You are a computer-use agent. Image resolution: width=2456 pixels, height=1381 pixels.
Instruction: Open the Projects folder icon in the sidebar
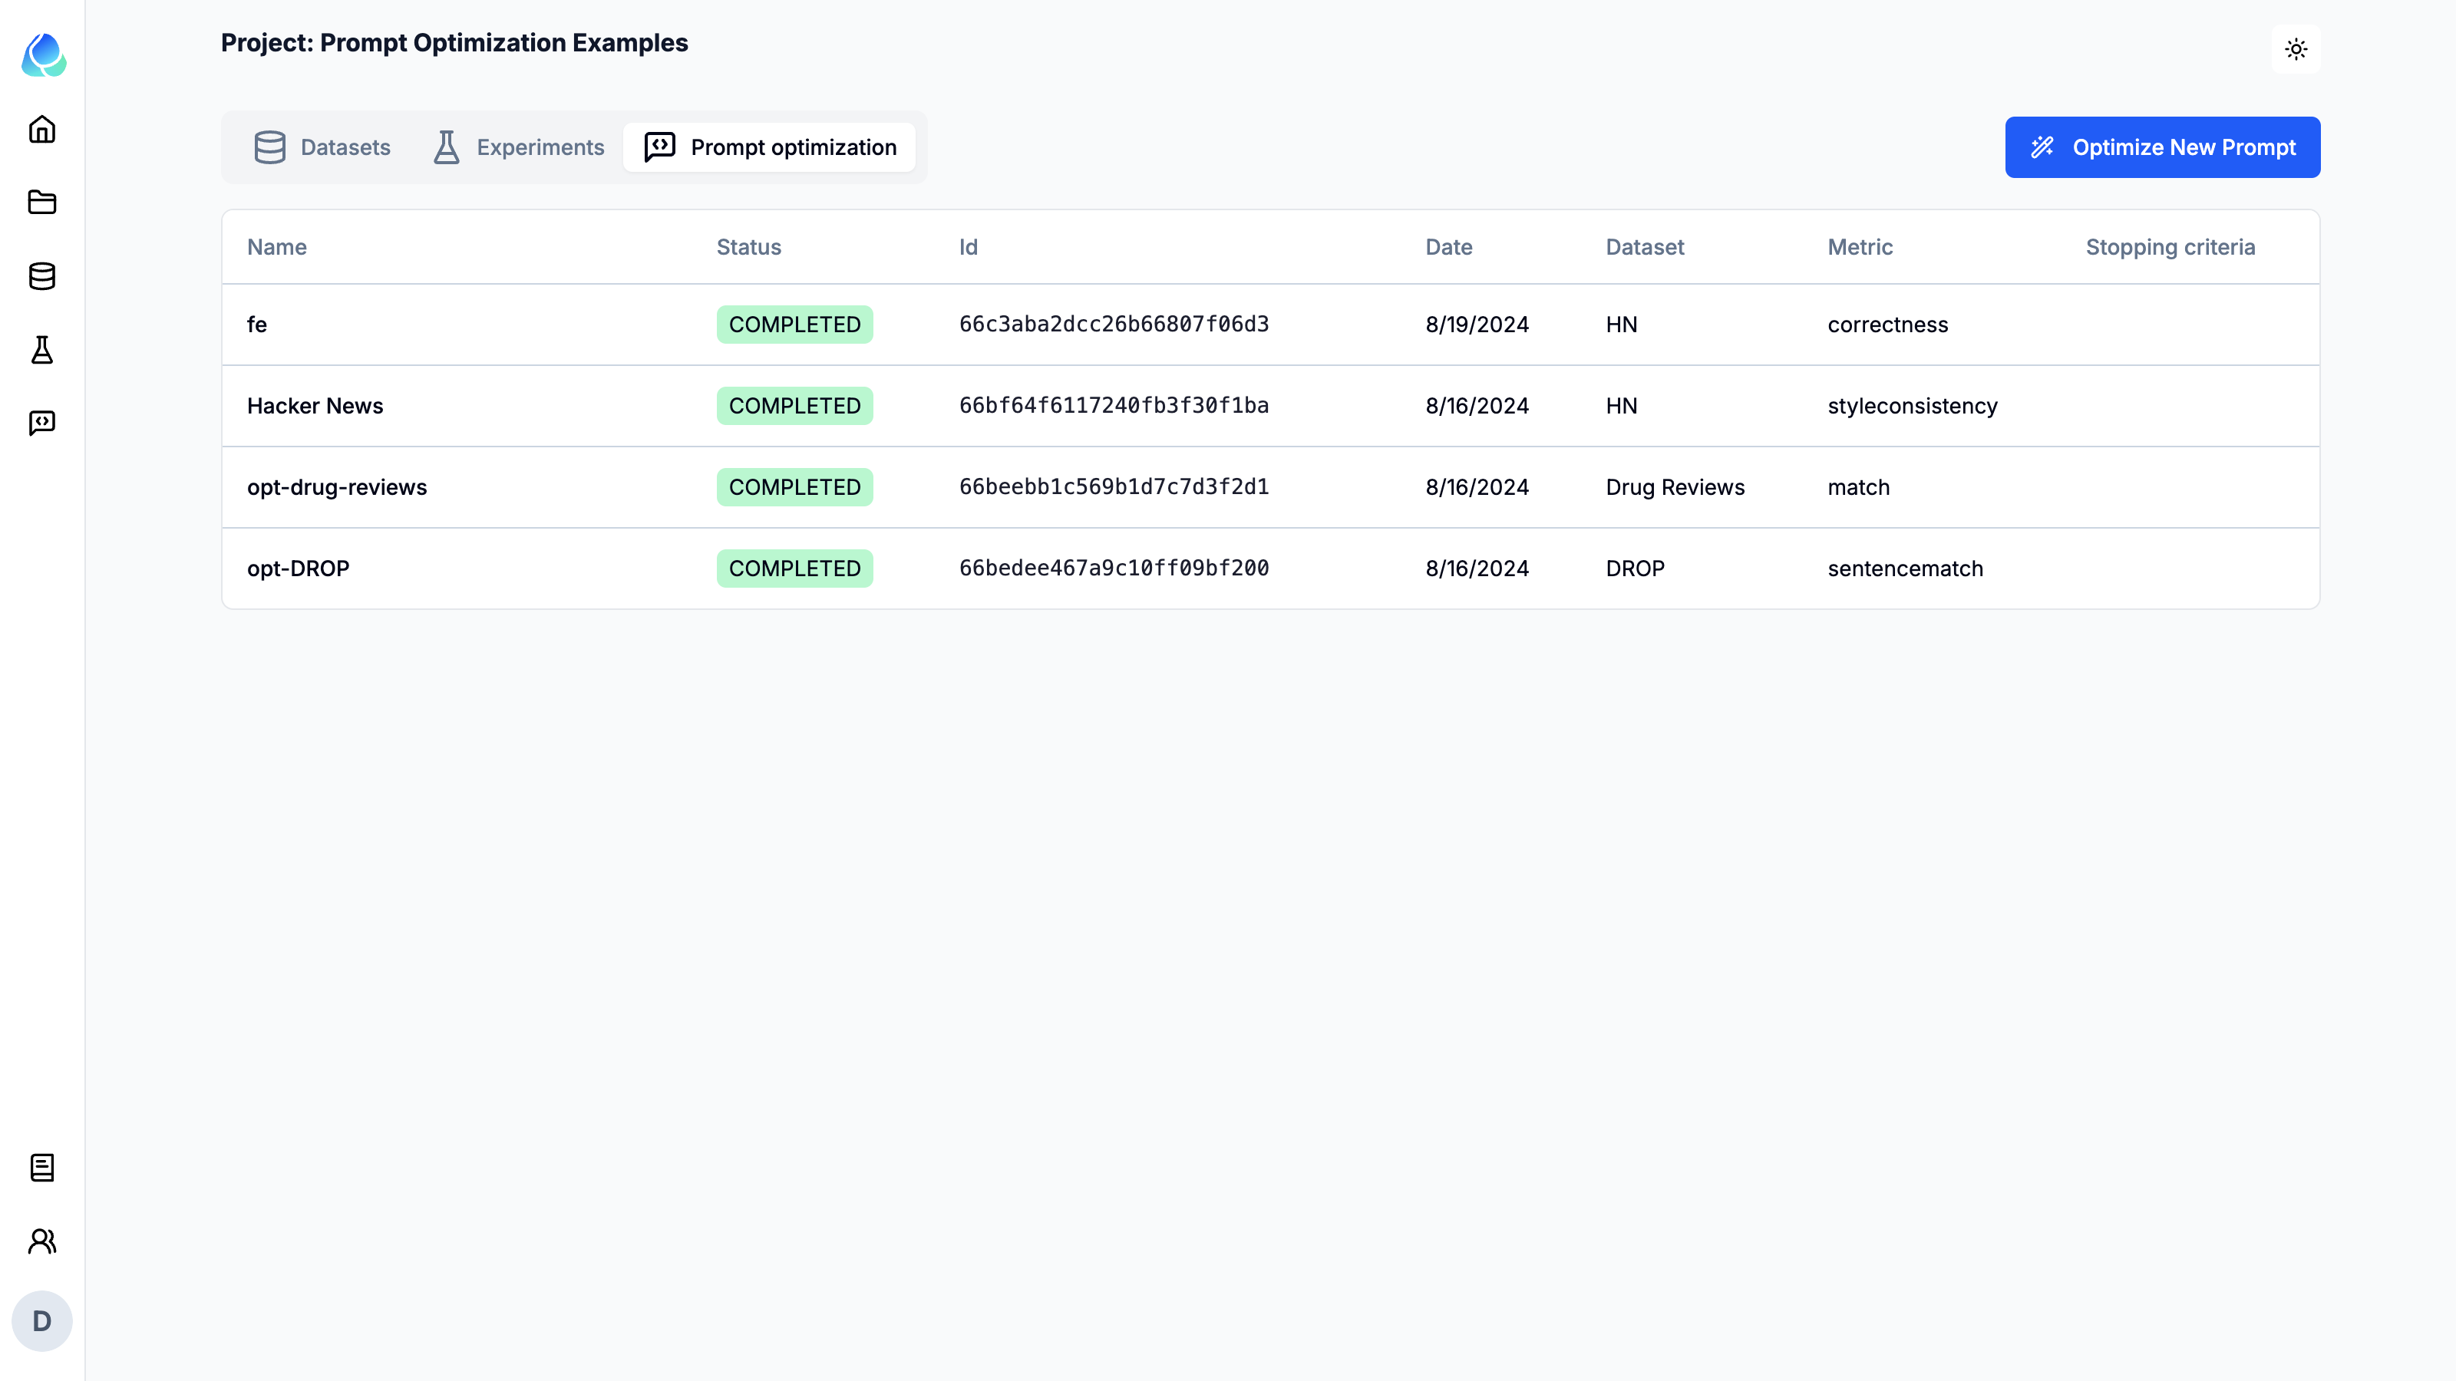(42, 202)
